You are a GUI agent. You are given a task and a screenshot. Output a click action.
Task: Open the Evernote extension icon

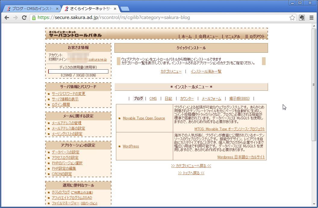pos(302,18)
